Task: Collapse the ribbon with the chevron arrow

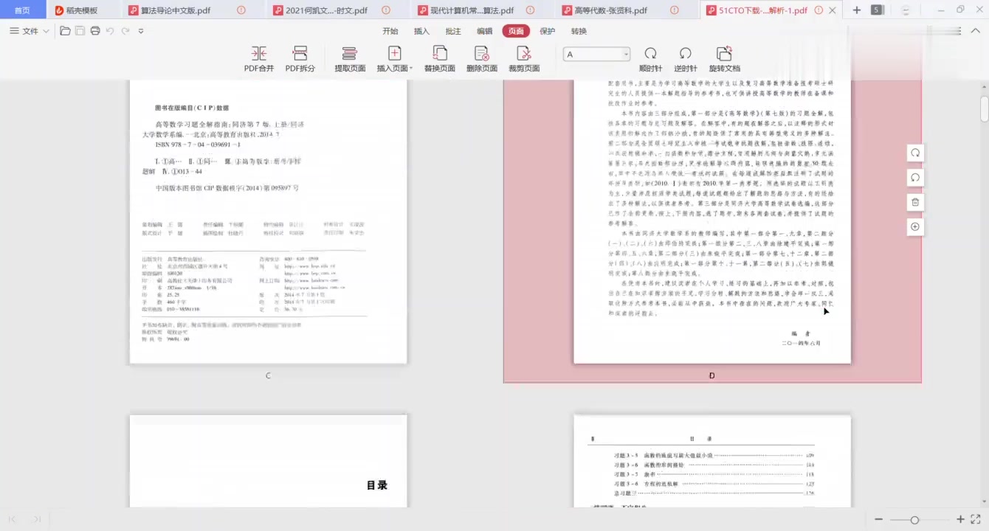Action: coord(975,31)
